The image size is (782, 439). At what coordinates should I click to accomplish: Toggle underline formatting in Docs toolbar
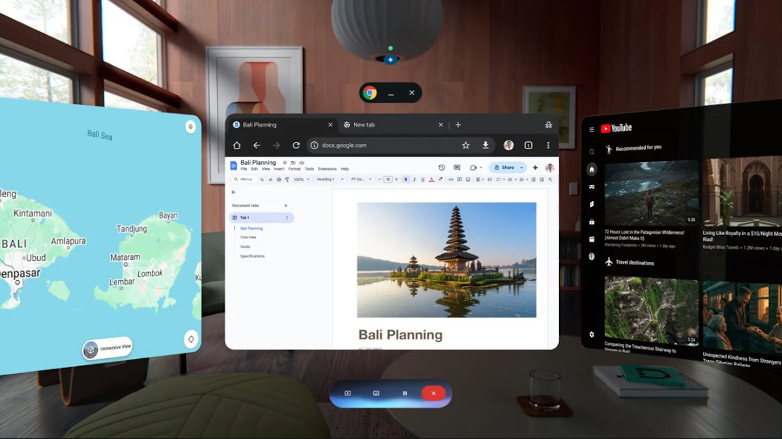[x=422, y=179]
